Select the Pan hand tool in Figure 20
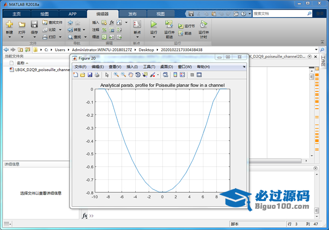 [x=131, y=75]
